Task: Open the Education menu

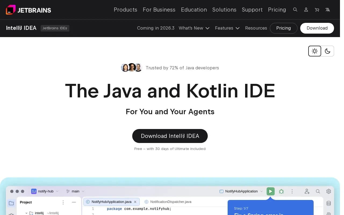Action: 194,10
